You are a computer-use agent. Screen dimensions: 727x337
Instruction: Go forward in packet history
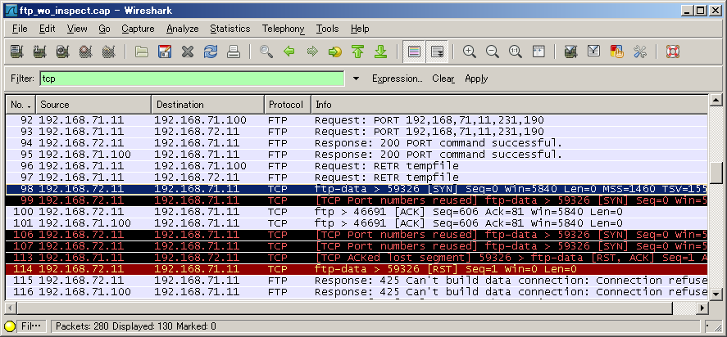[312, 52]
